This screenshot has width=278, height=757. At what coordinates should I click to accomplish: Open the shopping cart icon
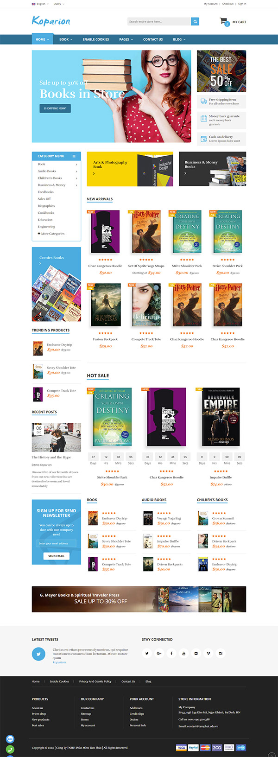224,21
